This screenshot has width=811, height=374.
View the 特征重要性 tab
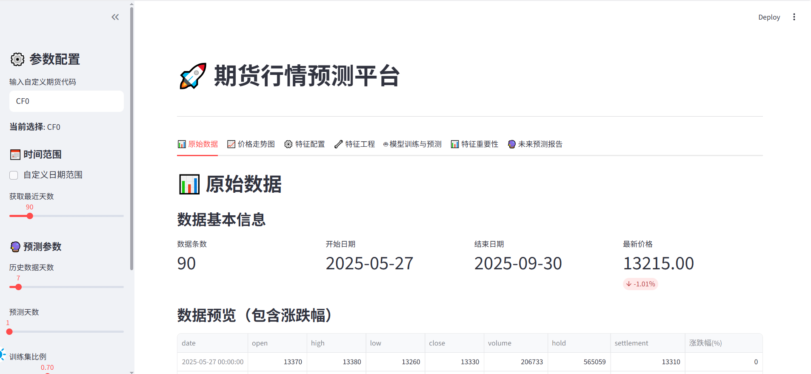[474, 144]
